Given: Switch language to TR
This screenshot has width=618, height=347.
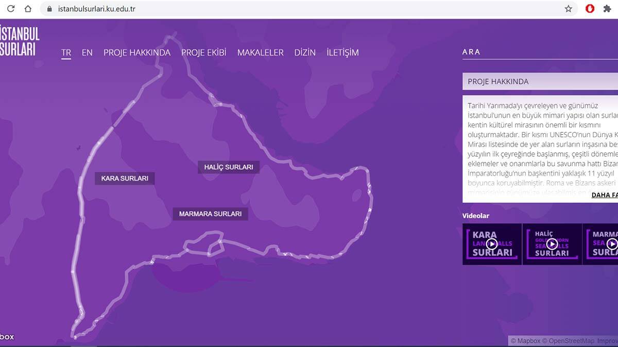Looking at the screenshot, I should pyautogui.click(x=66, y=52).
